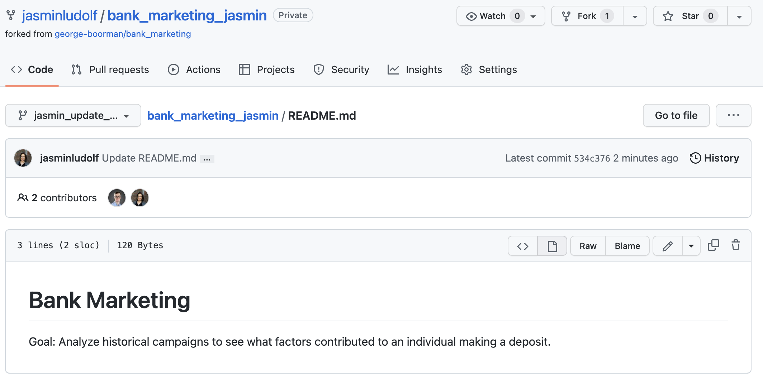View the file History

click(714, 158)
